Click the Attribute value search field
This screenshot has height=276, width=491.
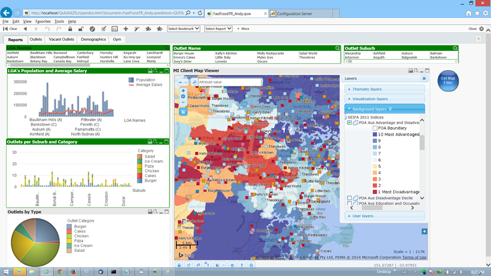pos(230,82)
